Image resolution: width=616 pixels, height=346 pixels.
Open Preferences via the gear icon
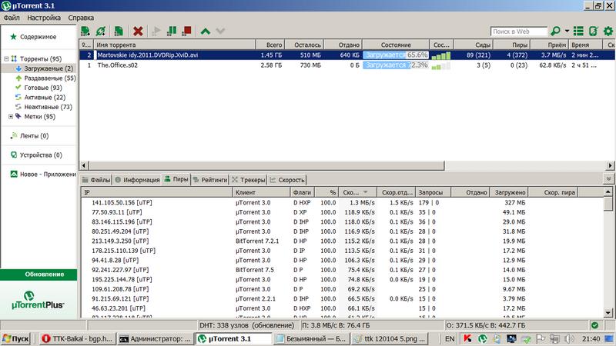pyautogui.click(x=608, y=31)
